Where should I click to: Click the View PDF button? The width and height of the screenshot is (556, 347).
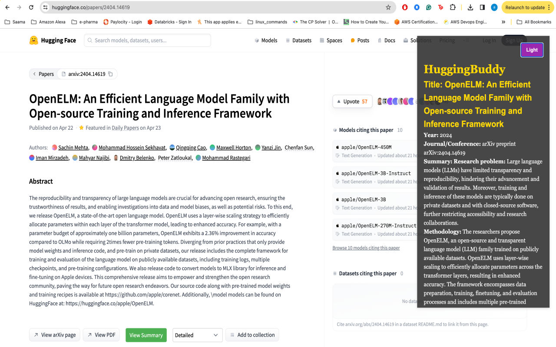tap(101, 335)
